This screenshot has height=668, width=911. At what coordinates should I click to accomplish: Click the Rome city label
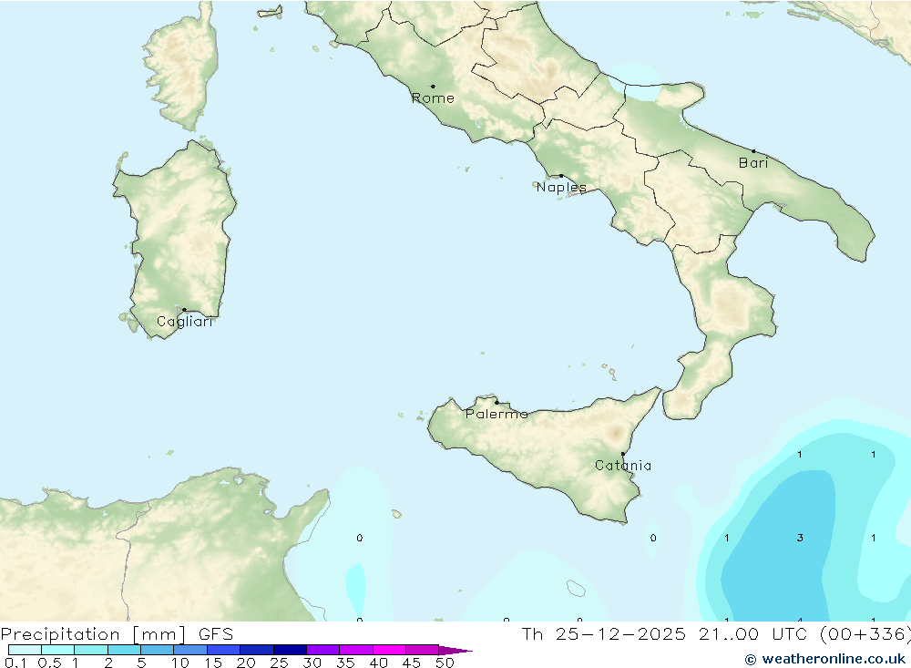click(433, 98)
